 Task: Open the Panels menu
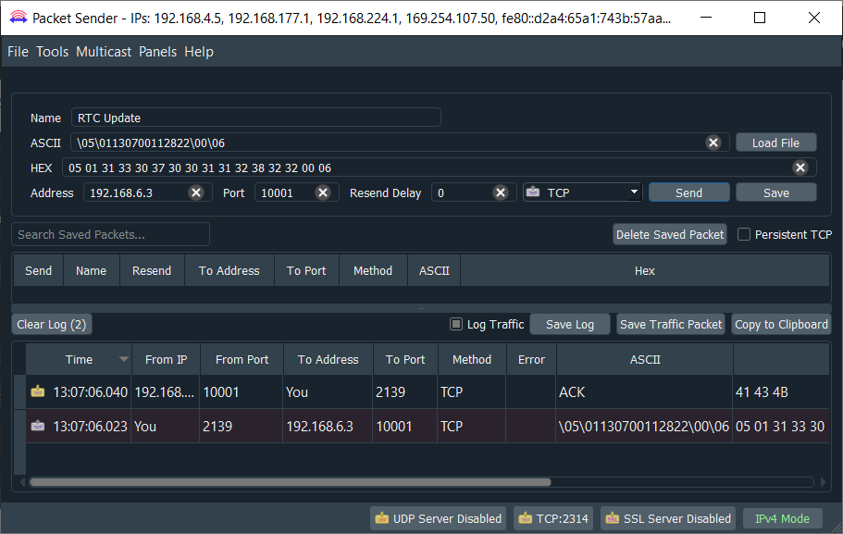pyautogui.click(x=157, y=52)
